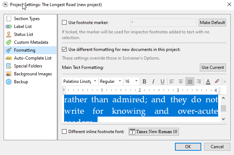Click the preview scrollbar down arrow
Image resolution: width=234 pixels, height=155 pixels.
point(224,119)
